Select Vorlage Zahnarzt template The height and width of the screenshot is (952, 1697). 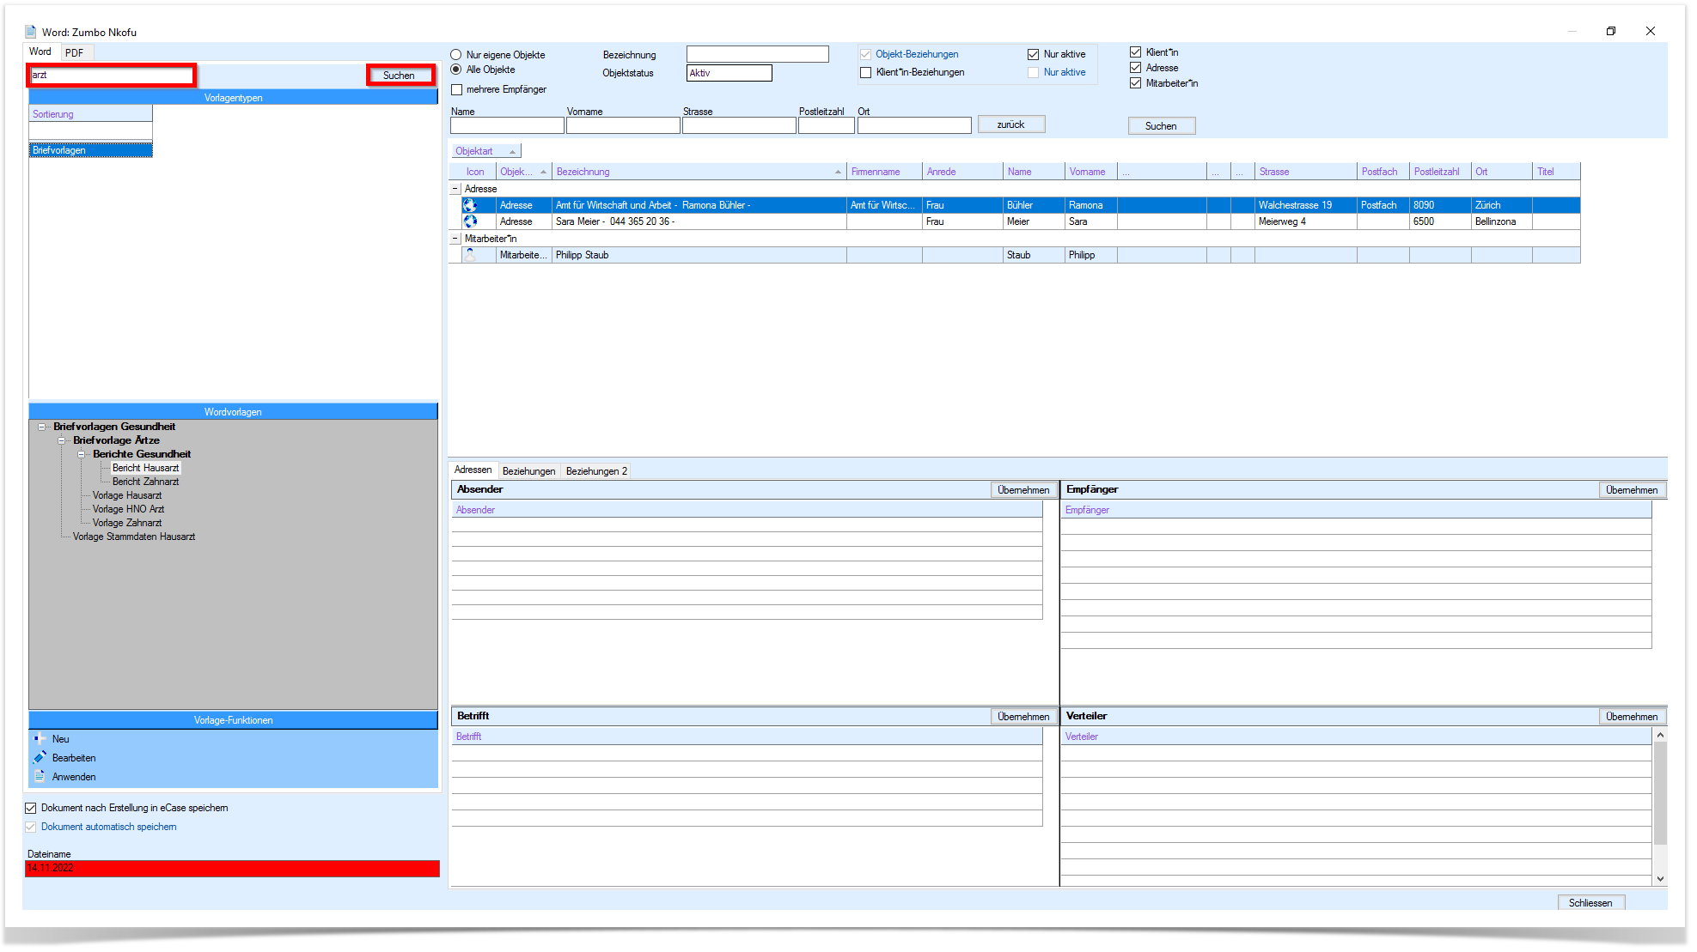127,523
